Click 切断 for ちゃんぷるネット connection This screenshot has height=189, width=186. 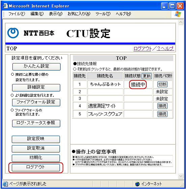162,84
